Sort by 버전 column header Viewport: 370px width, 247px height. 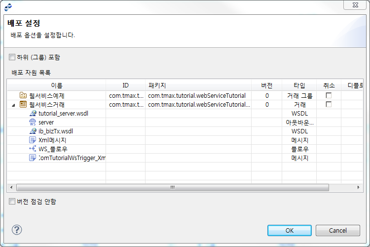pyautogui.click(x=266, y=85)
